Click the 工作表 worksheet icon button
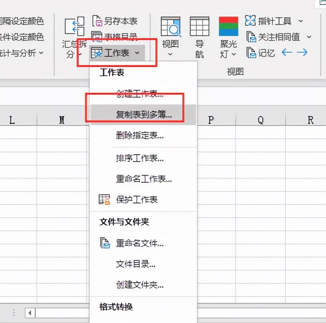326x323 pixels. [x=97, y=53]
